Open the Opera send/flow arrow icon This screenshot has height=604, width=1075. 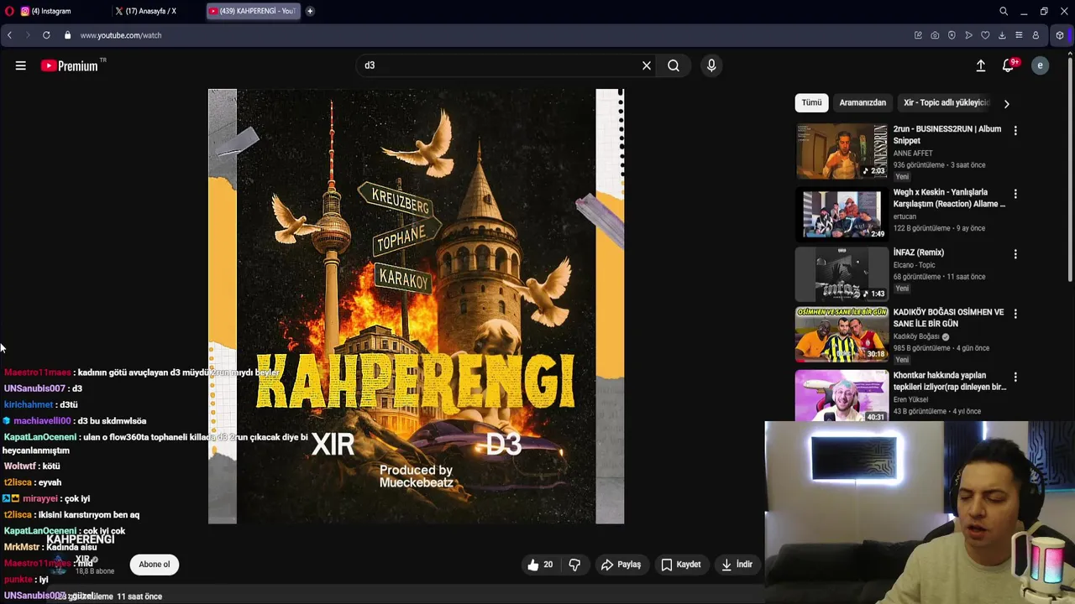968,35
